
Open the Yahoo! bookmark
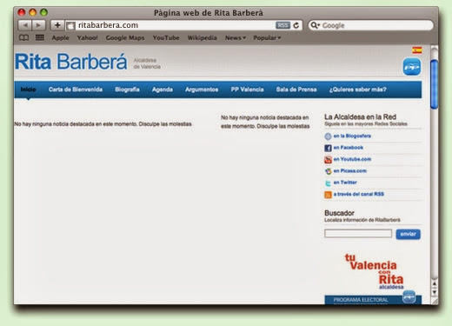88,37
